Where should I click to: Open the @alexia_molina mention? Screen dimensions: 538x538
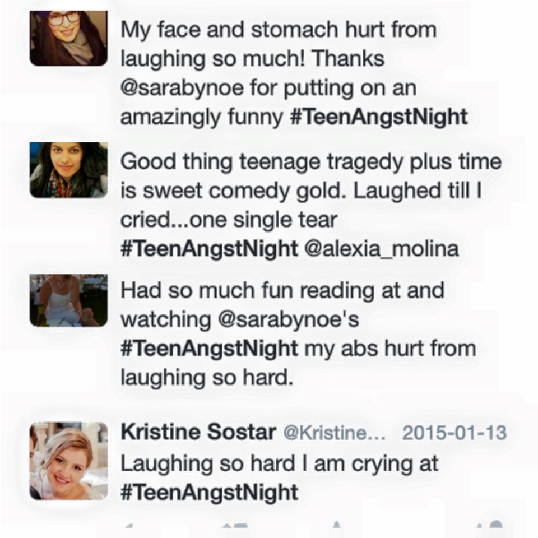click(x=381, y=248)
